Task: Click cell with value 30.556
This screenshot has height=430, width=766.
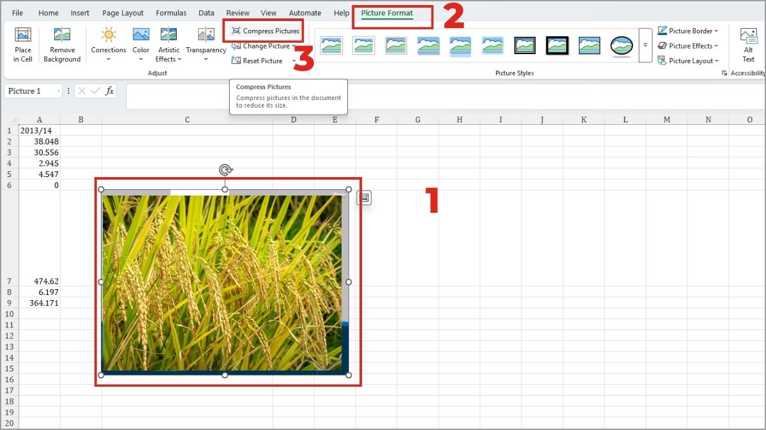Action: pos(40,152)
